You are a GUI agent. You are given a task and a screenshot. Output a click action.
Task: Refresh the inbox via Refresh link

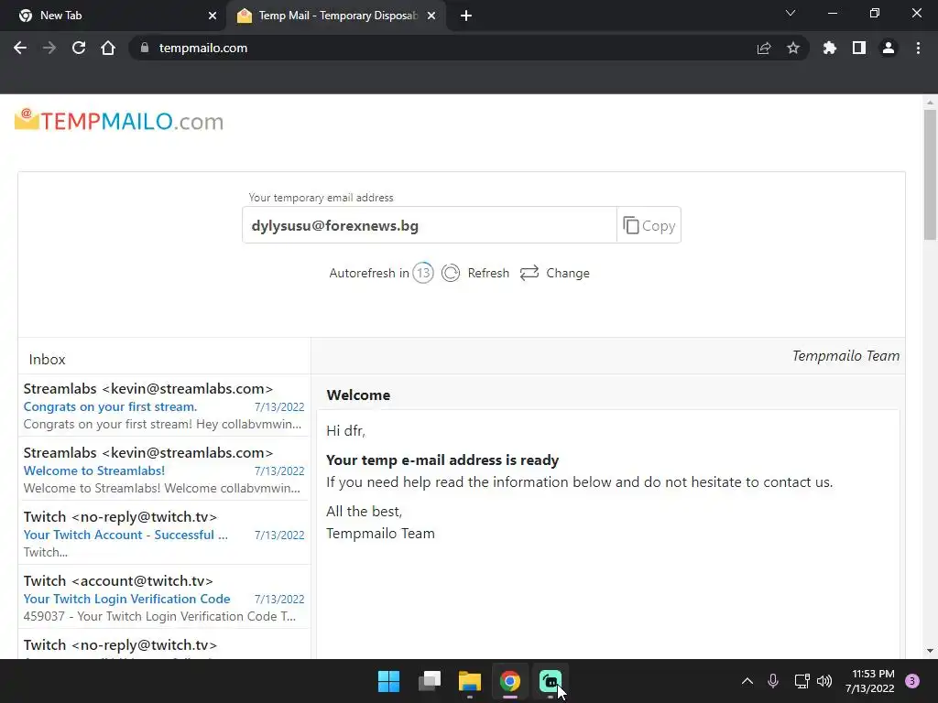[x=488, y=273]
